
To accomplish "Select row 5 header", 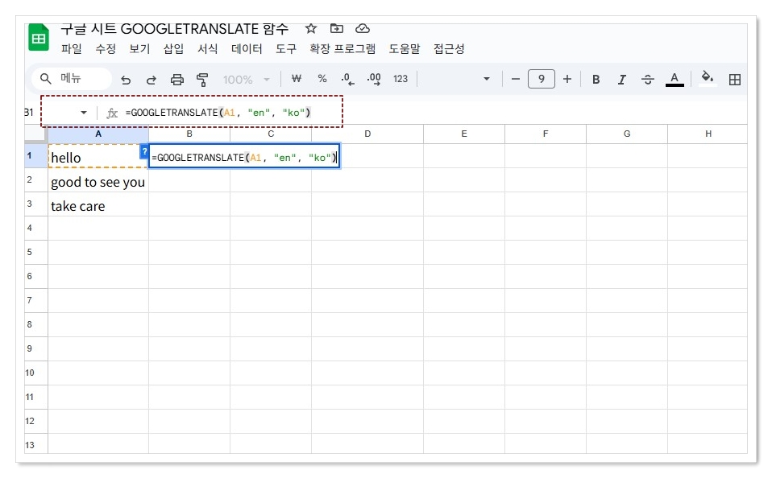I will (36, 253).
